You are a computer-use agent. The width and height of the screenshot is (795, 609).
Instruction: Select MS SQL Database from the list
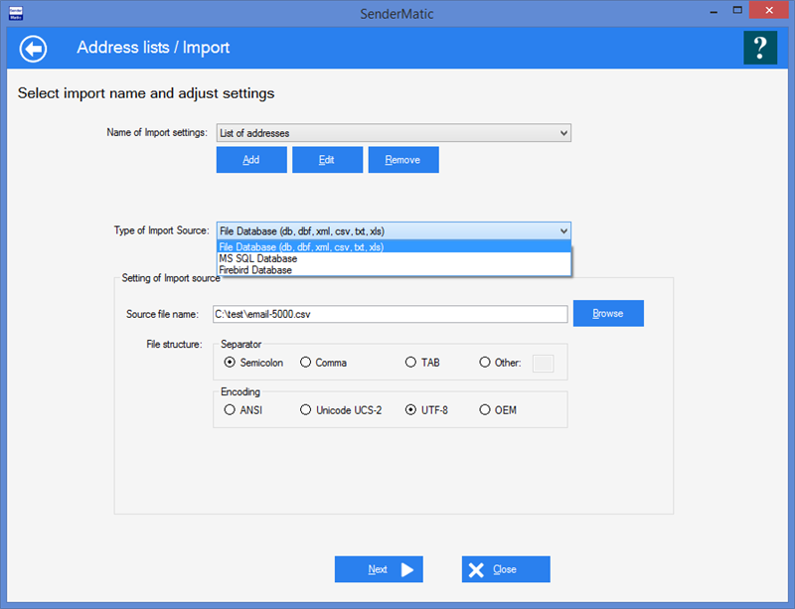click(257, 258)
